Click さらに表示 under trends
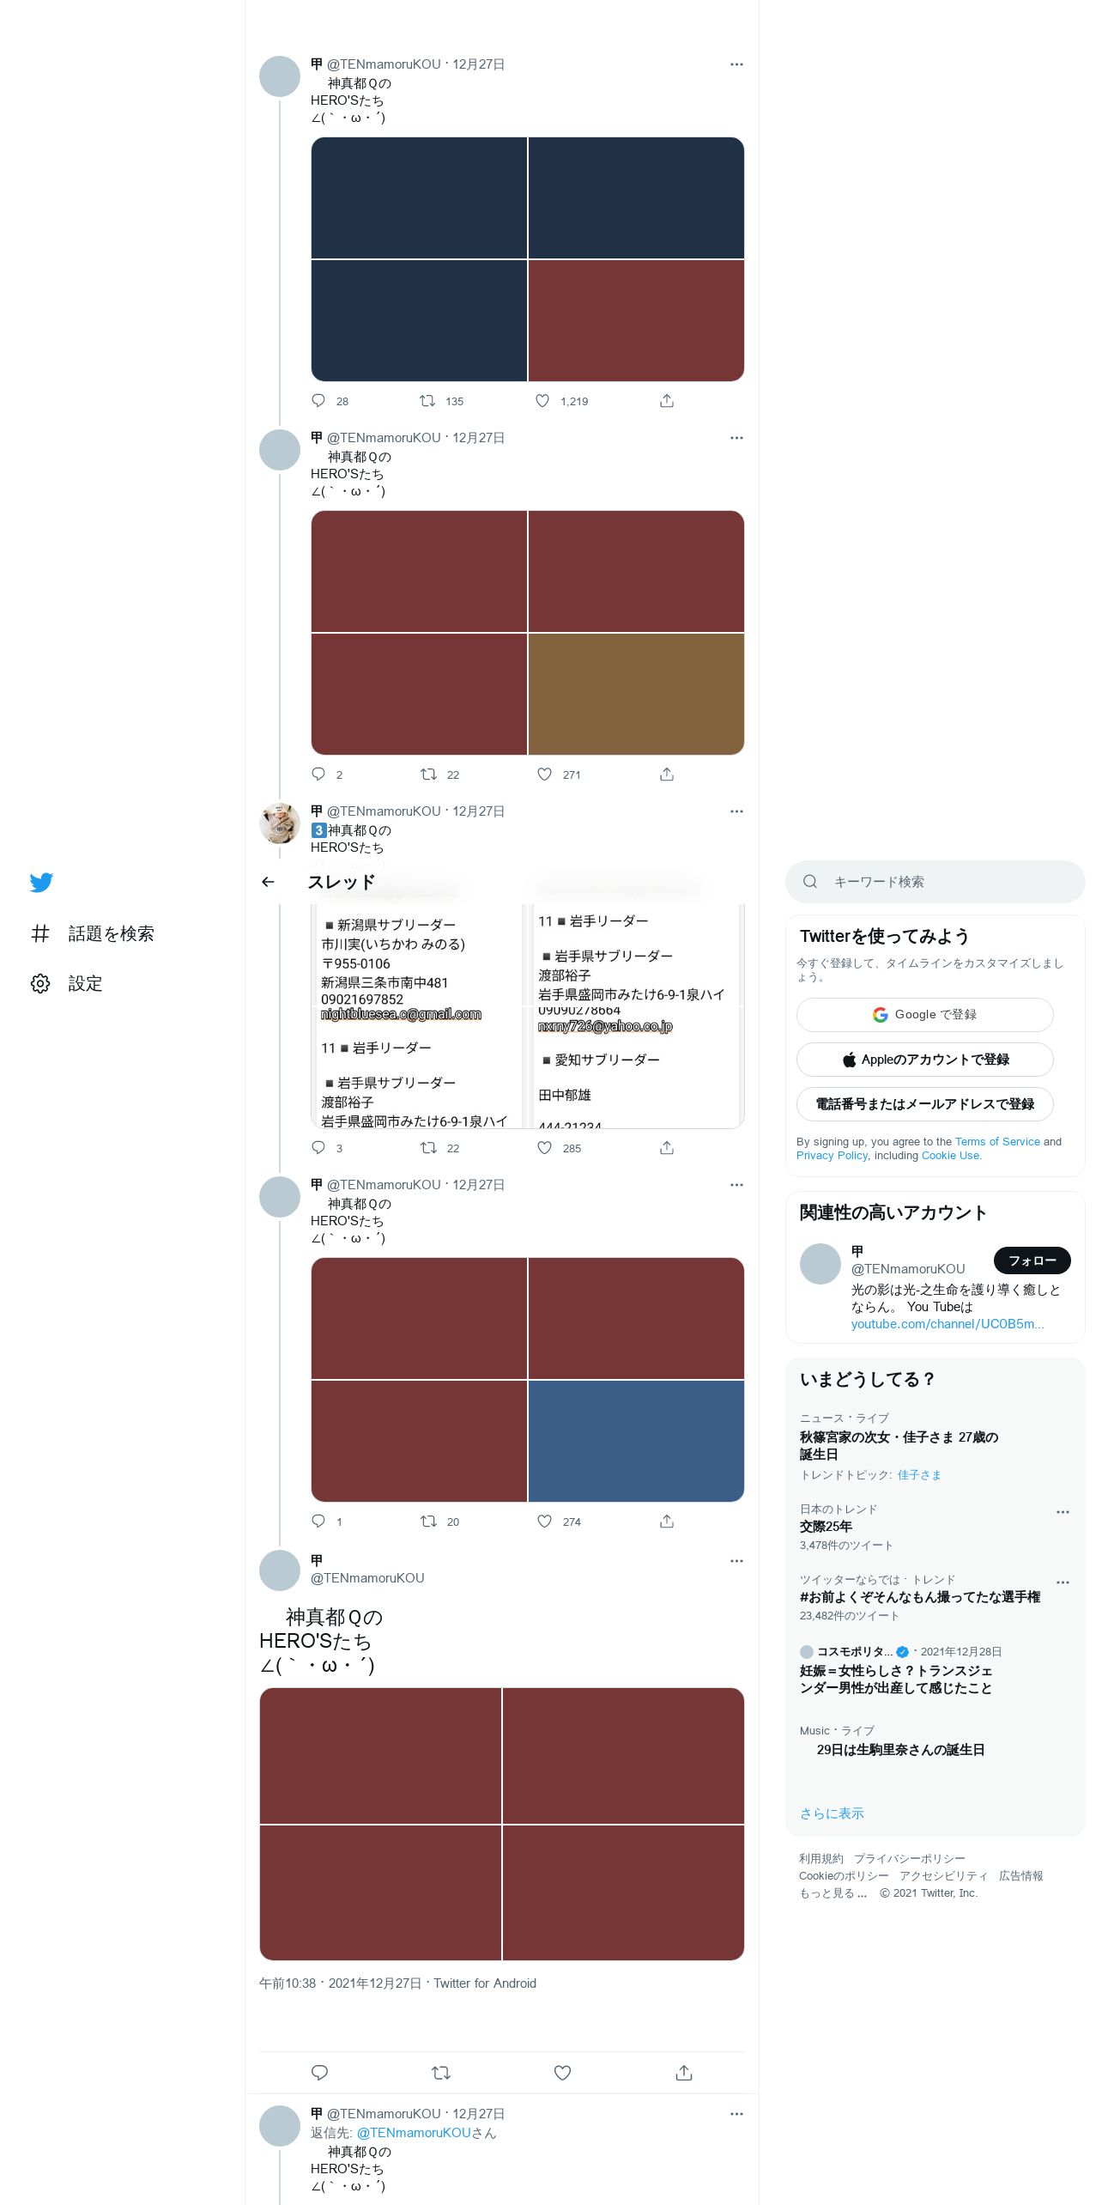1102x2205 pixels. 832,1813
